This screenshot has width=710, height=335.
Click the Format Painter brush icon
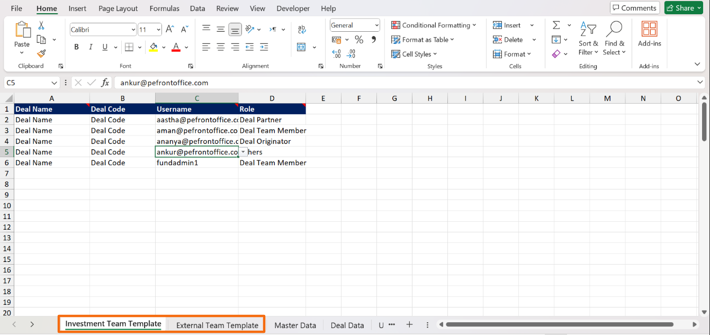tap(41, 53)
